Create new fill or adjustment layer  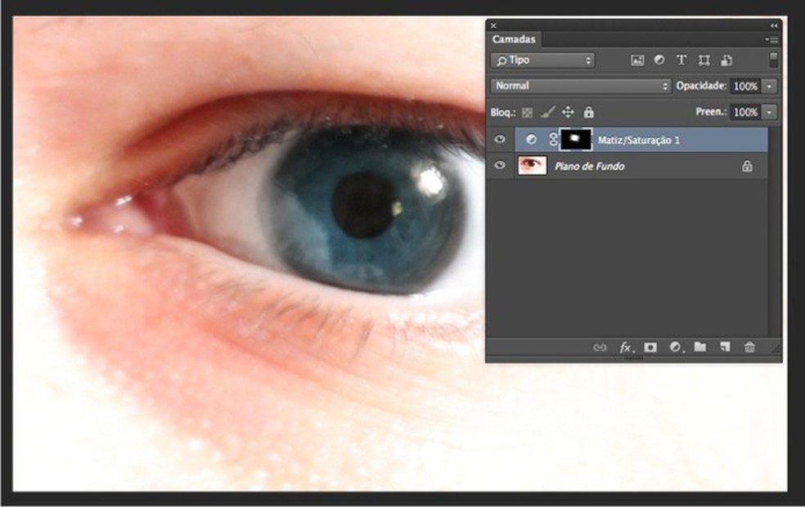(x=676, y=348)
